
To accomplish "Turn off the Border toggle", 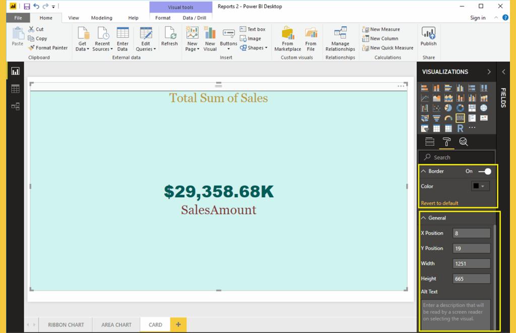I will click(x=485, y=172).
